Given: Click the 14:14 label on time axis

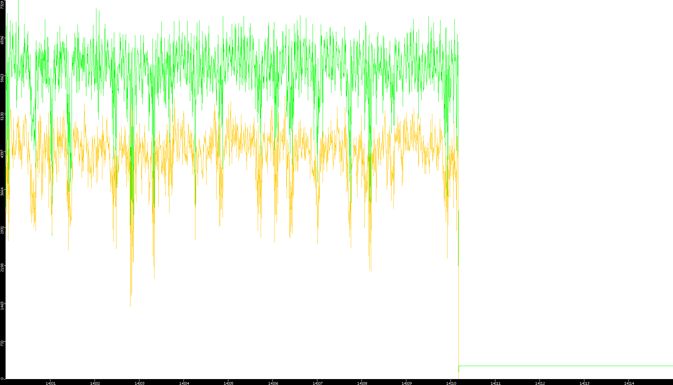Looking at the screenshot, I should pos(629,383).
